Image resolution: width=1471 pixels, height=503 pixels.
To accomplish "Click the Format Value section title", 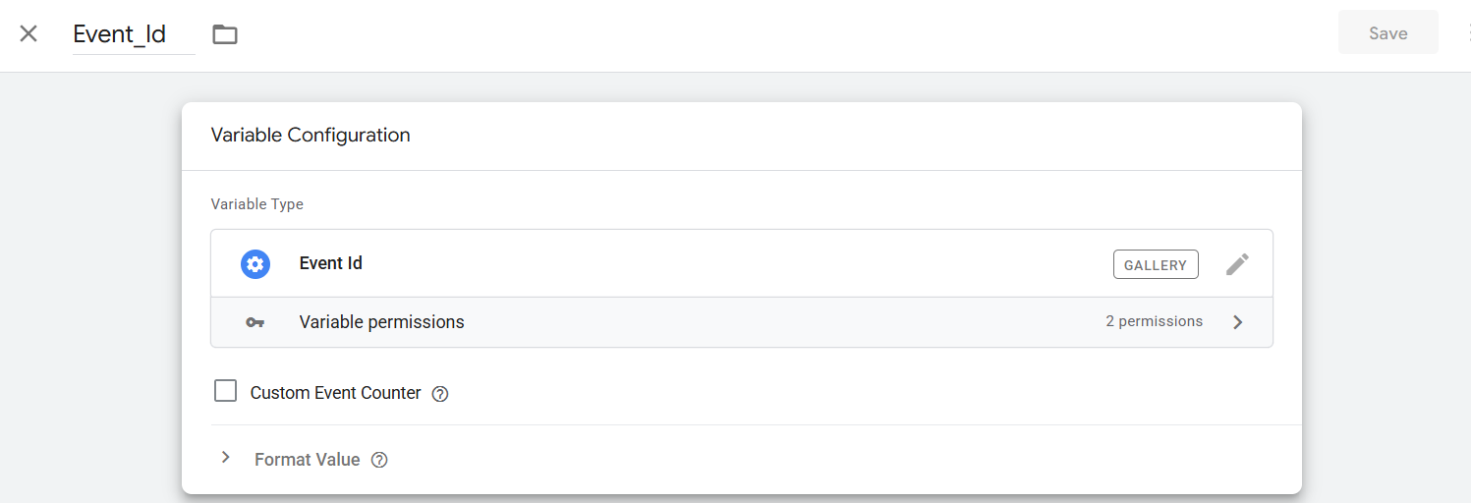I will tap(307, 460).
